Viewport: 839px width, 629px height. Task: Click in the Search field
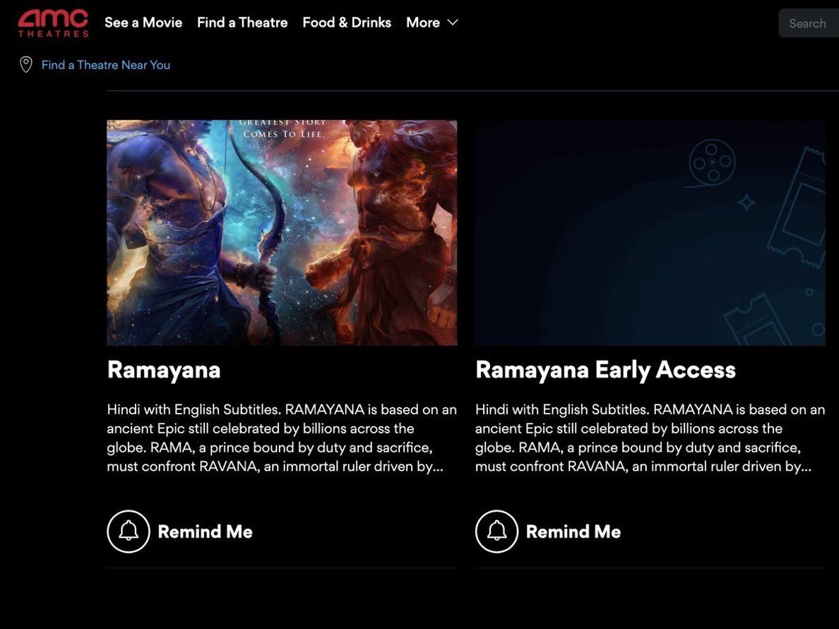[809, 23]
